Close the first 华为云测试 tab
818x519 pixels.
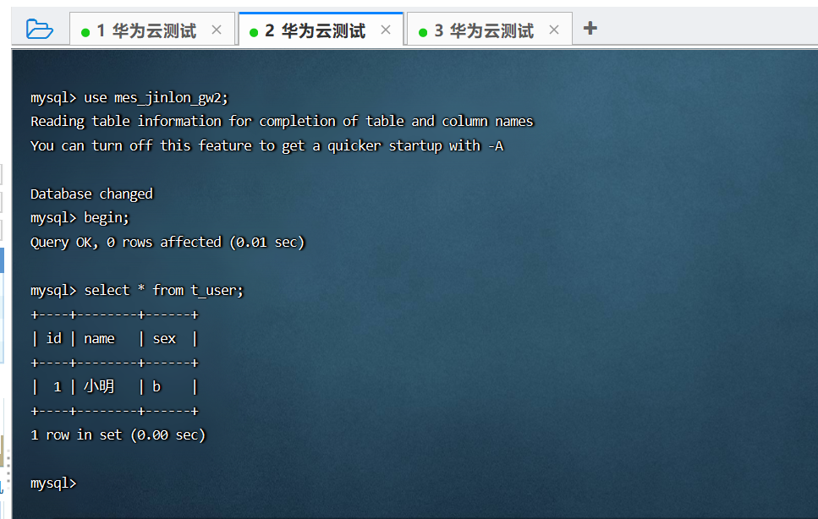[217, 30]
